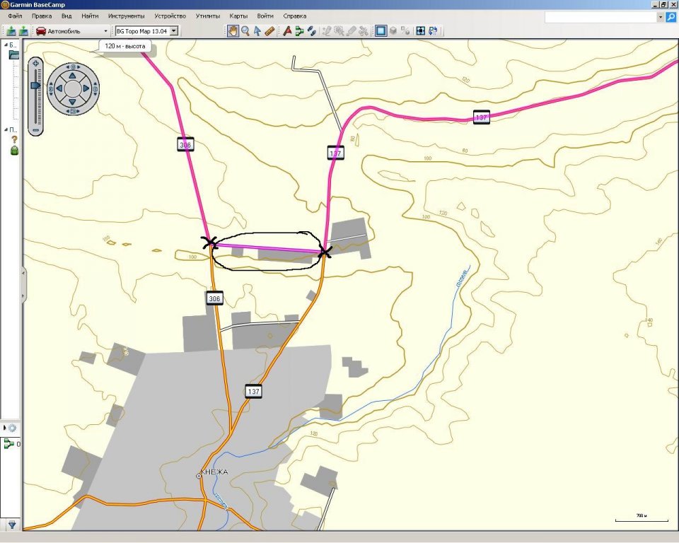Click the green backpack icon
679x543 pixels.
pyautogui.click(x=14, y=151)
